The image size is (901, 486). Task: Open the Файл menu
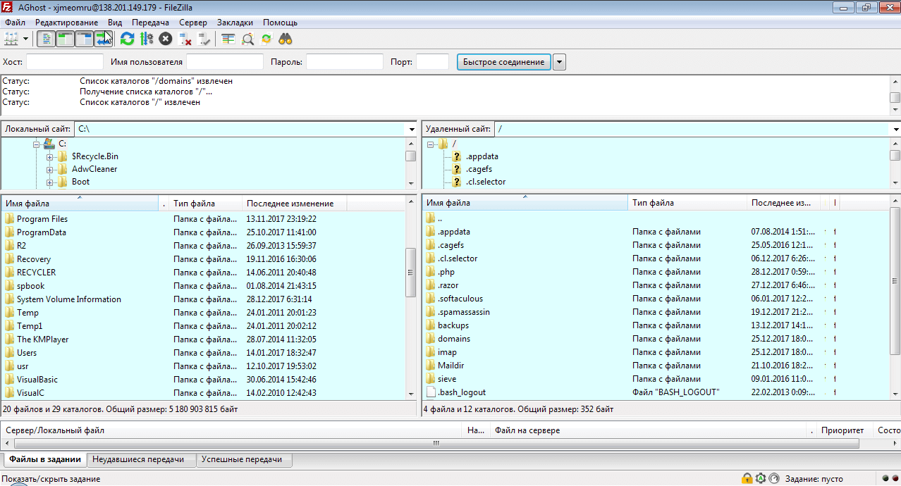pos(15,23)
